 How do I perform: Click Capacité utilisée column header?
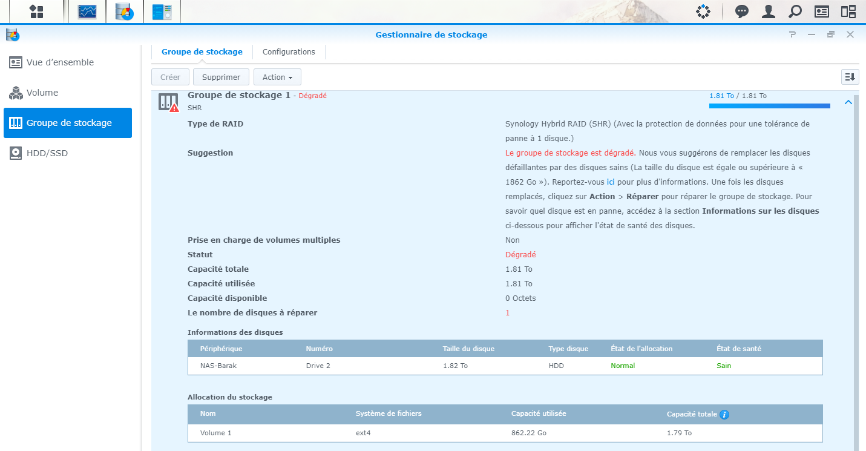539,413
